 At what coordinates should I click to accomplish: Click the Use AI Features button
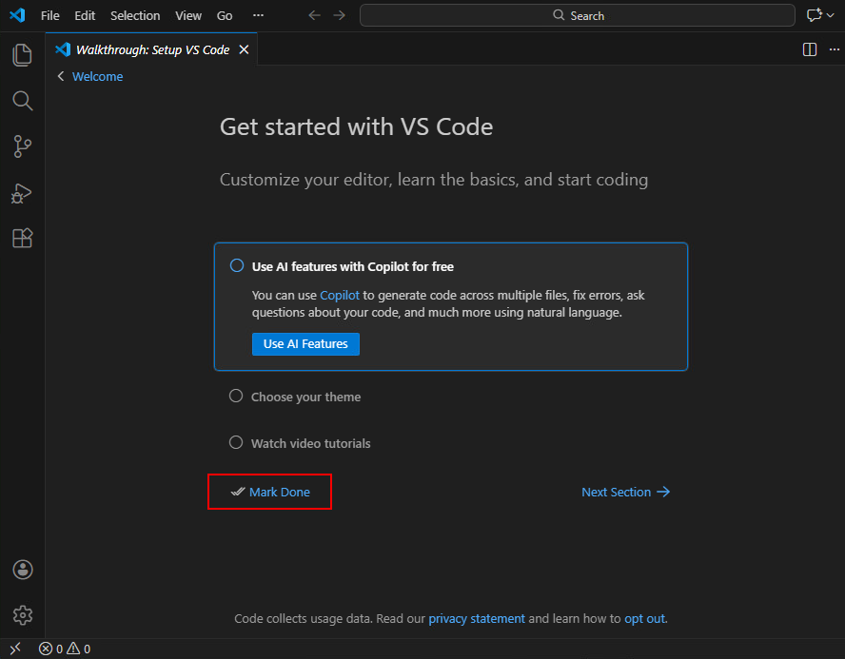305,343
